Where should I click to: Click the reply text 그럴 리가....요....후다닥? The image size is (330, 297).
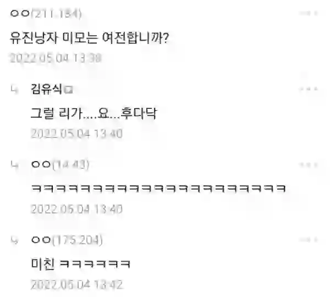tap(94, 113)
